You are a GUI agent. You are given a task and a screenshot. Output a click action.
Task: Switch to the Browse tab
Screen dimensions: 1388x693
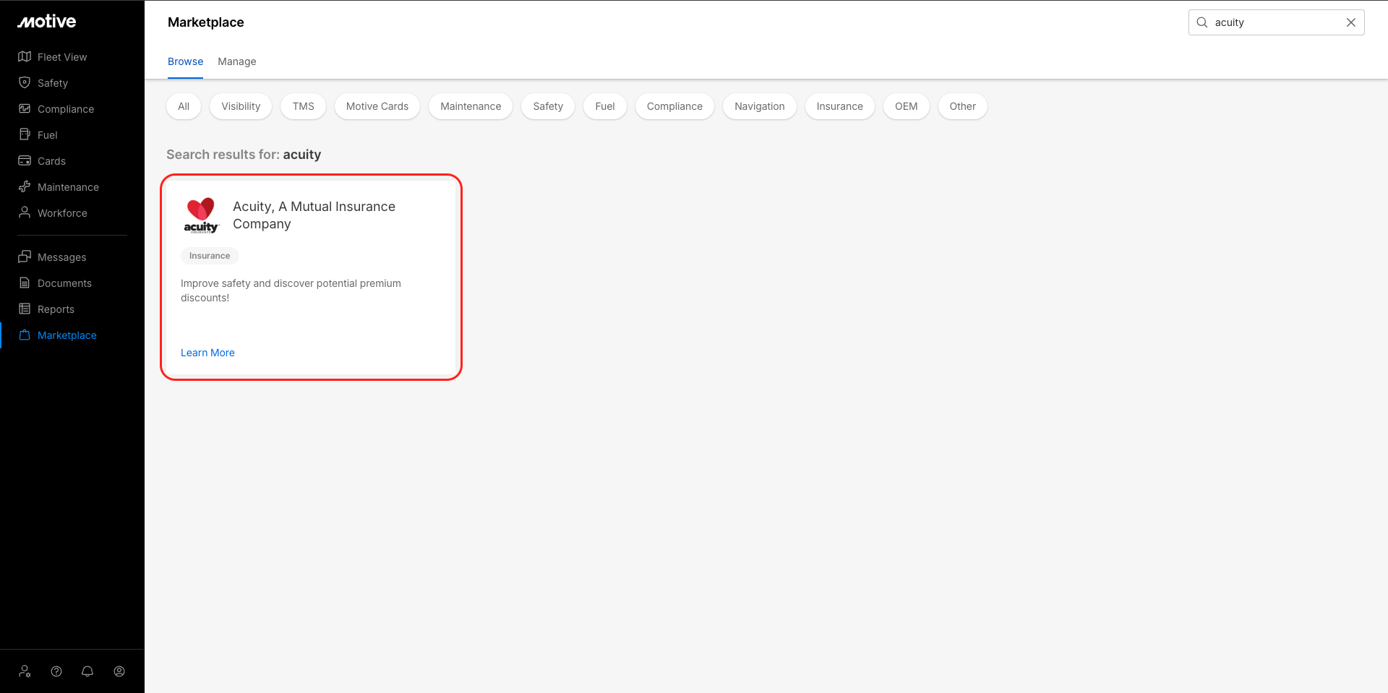click(185, 61)
